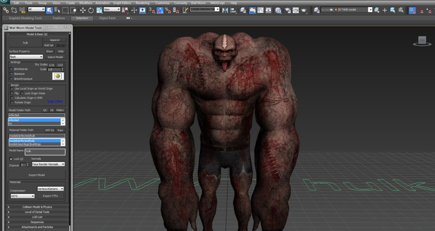Click the Export Model button
Image resolution: width=435 pixels, height=231 pixels.
point(37,175)
